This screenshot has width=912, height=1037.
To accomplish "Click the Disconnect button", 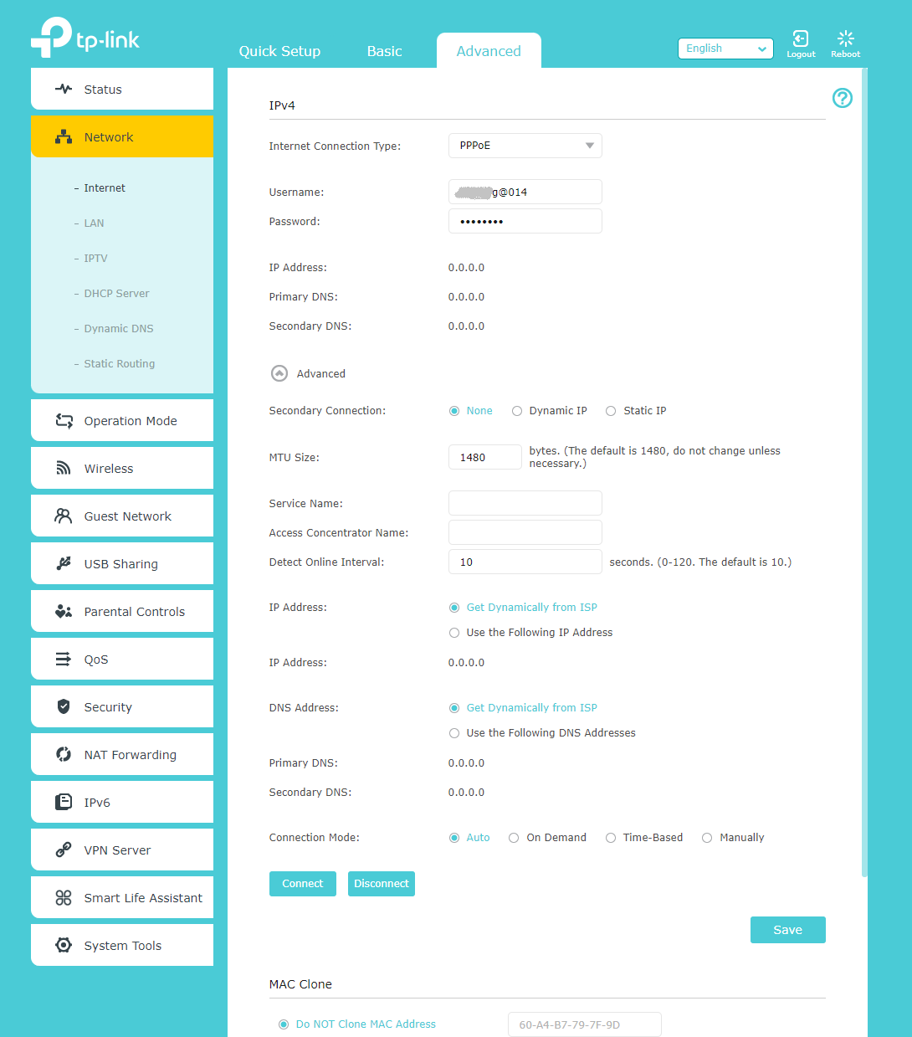I will pyautogui.click(x=382, y=884).
